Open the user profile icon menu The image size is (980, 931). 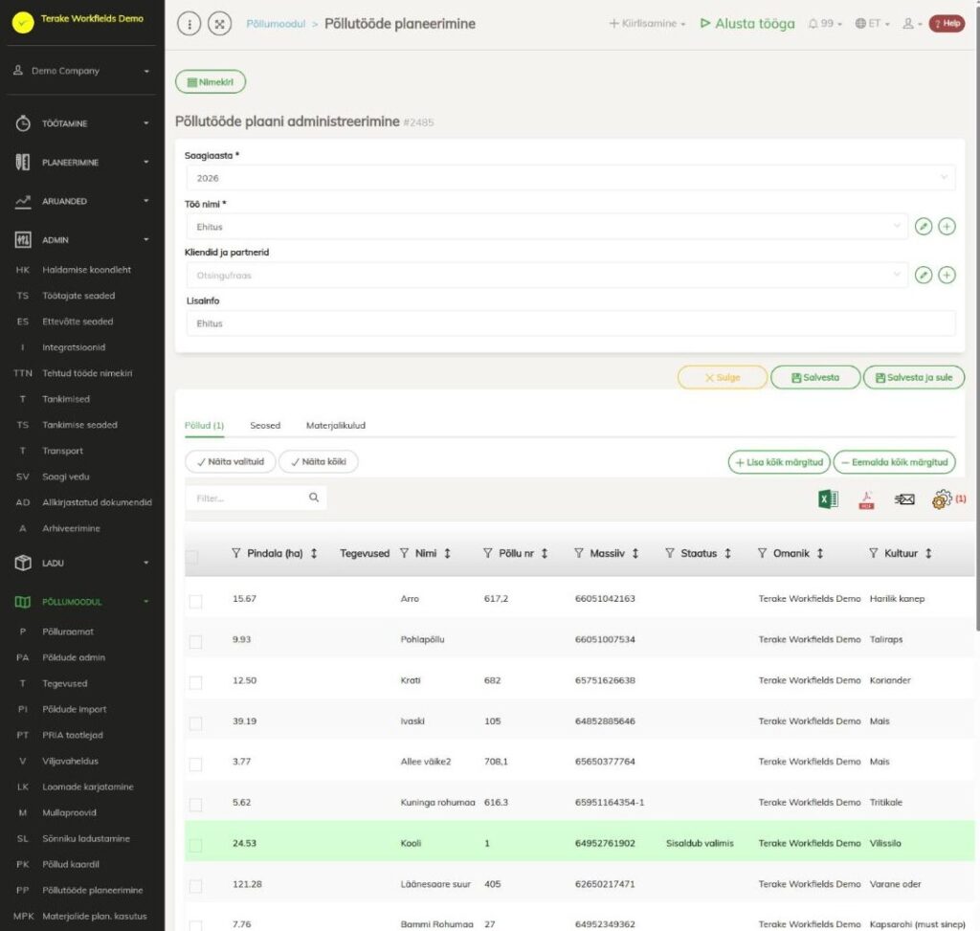(912, 24)
